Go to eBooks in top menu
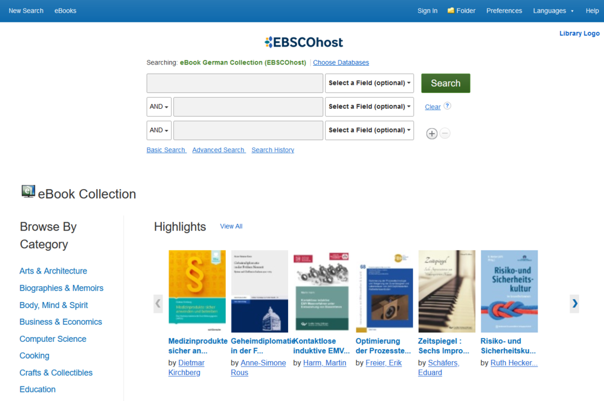This screenshot has height=401, width=604. [65, 11]
